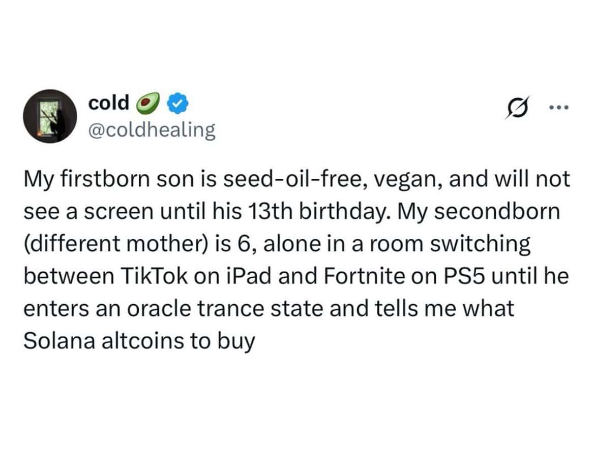
Task: Click the word PS5 in tweet
Action: (464, 276)
